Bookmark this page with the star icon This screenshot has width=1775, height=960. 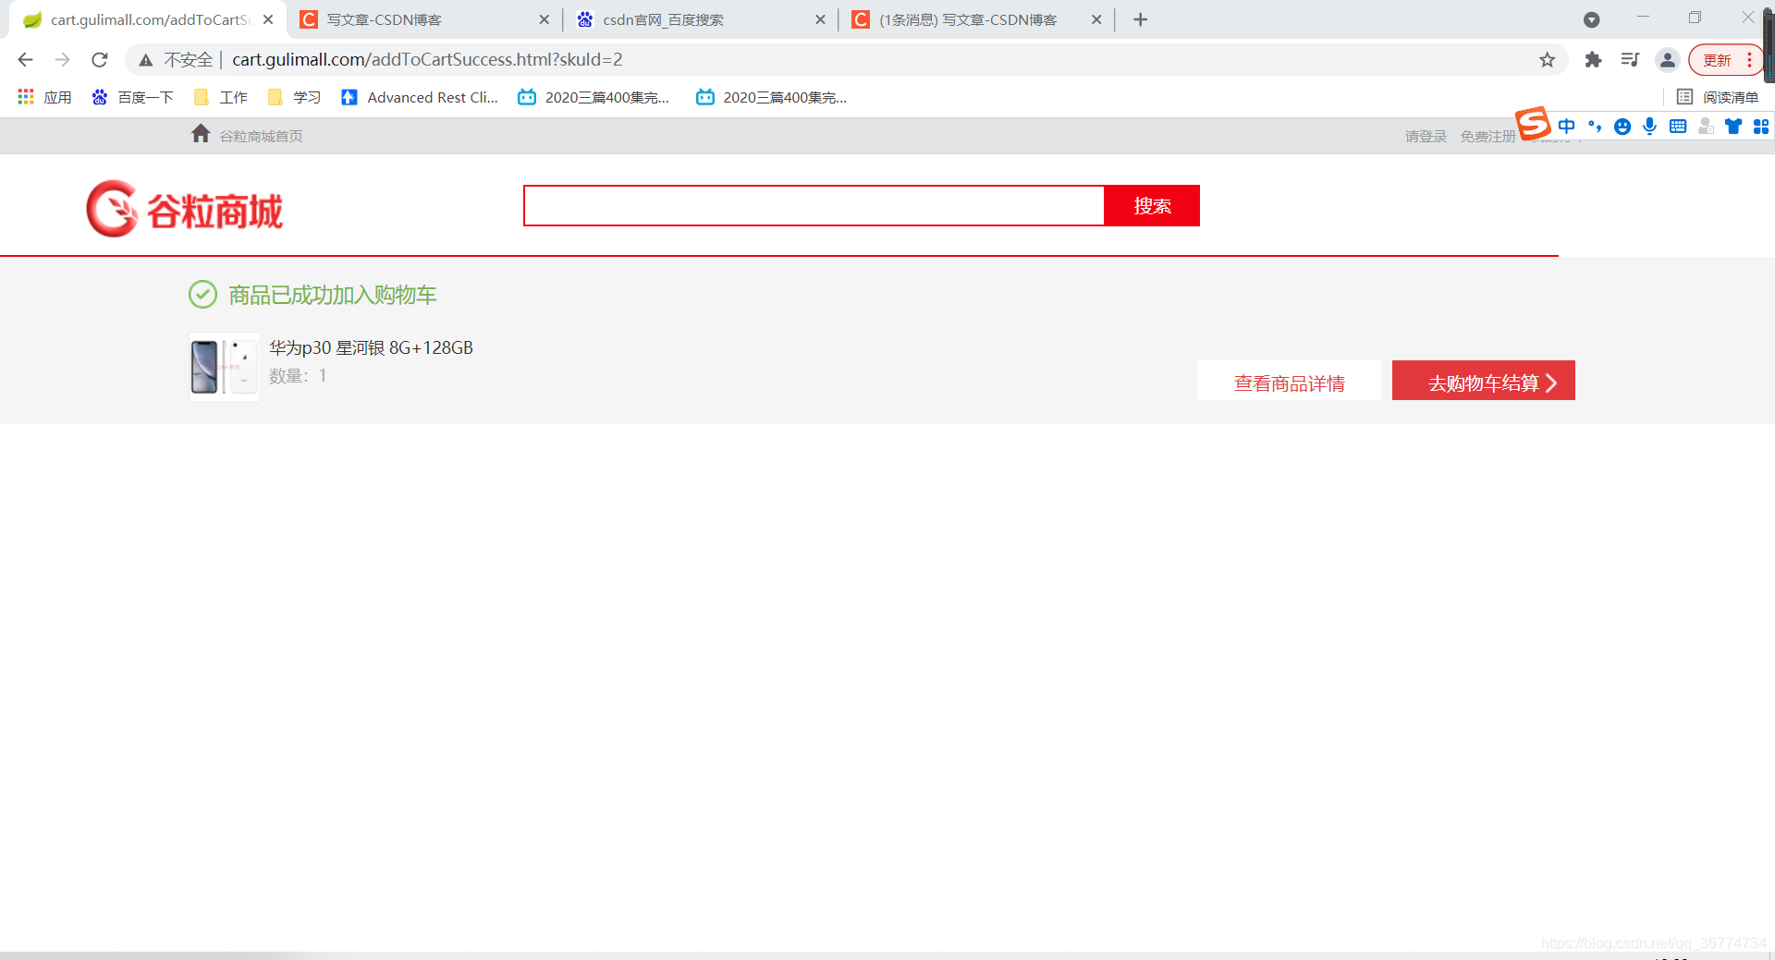[x=1547, y=60]
